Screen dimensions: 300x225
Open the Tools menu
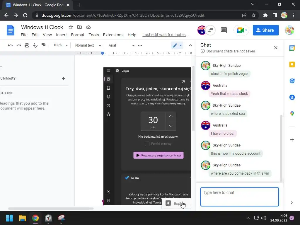[93, 35]
